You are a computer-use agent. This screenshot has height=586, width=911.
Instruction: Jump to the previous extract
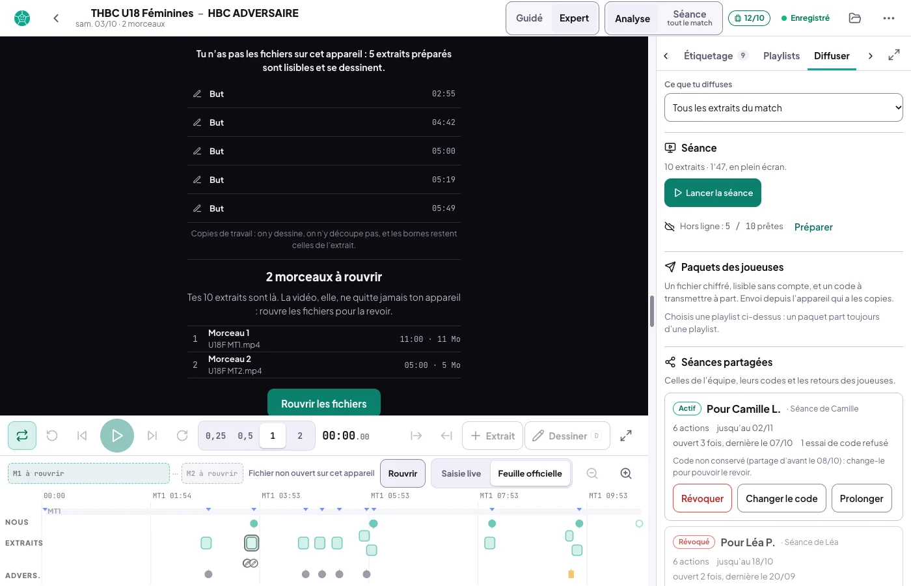[82, 436]
